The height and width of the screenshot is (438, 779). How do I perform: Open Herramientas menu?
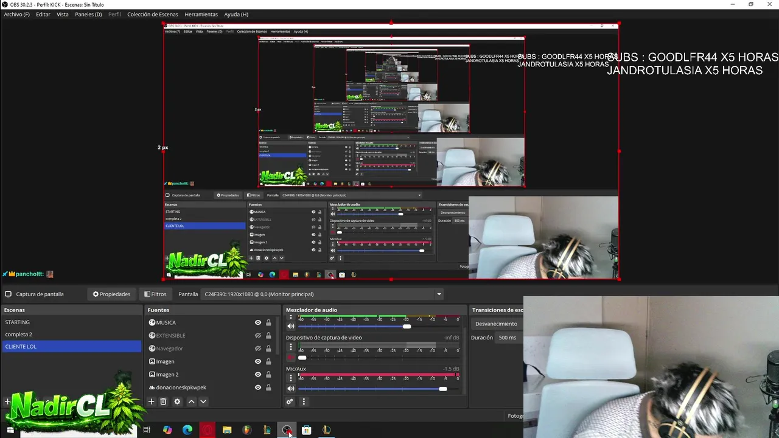201,15
